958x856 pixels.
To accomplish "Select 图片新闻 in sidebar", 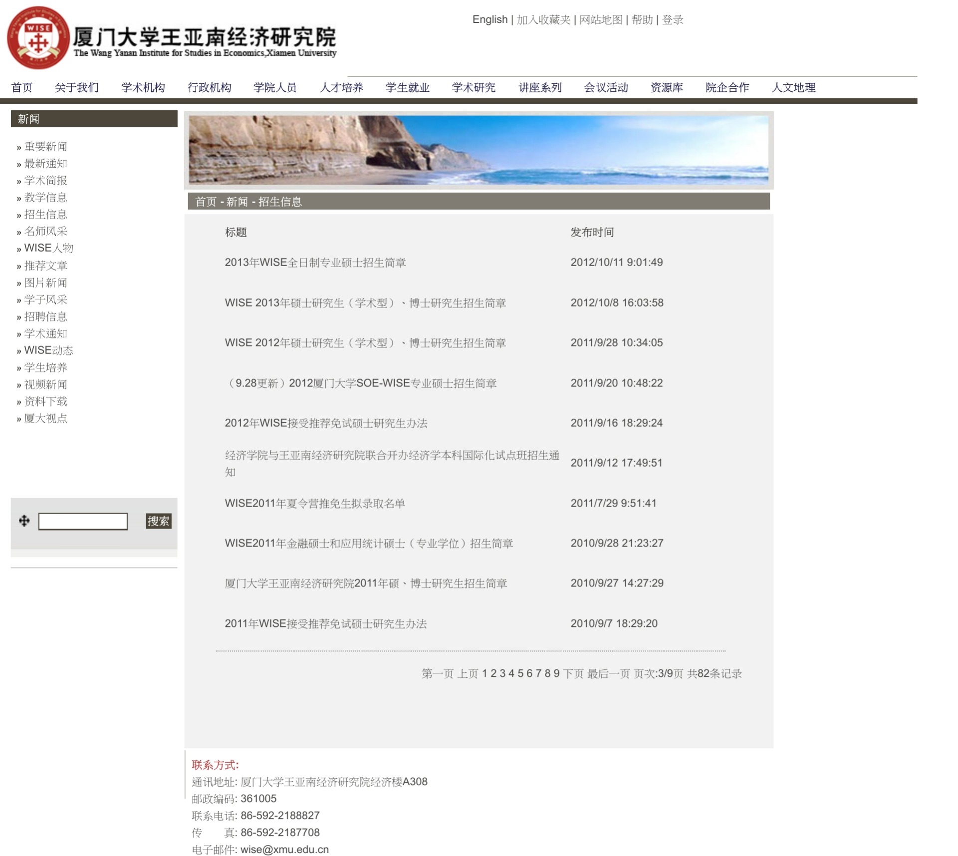I will pyautogui.click(x=45, y=283).
